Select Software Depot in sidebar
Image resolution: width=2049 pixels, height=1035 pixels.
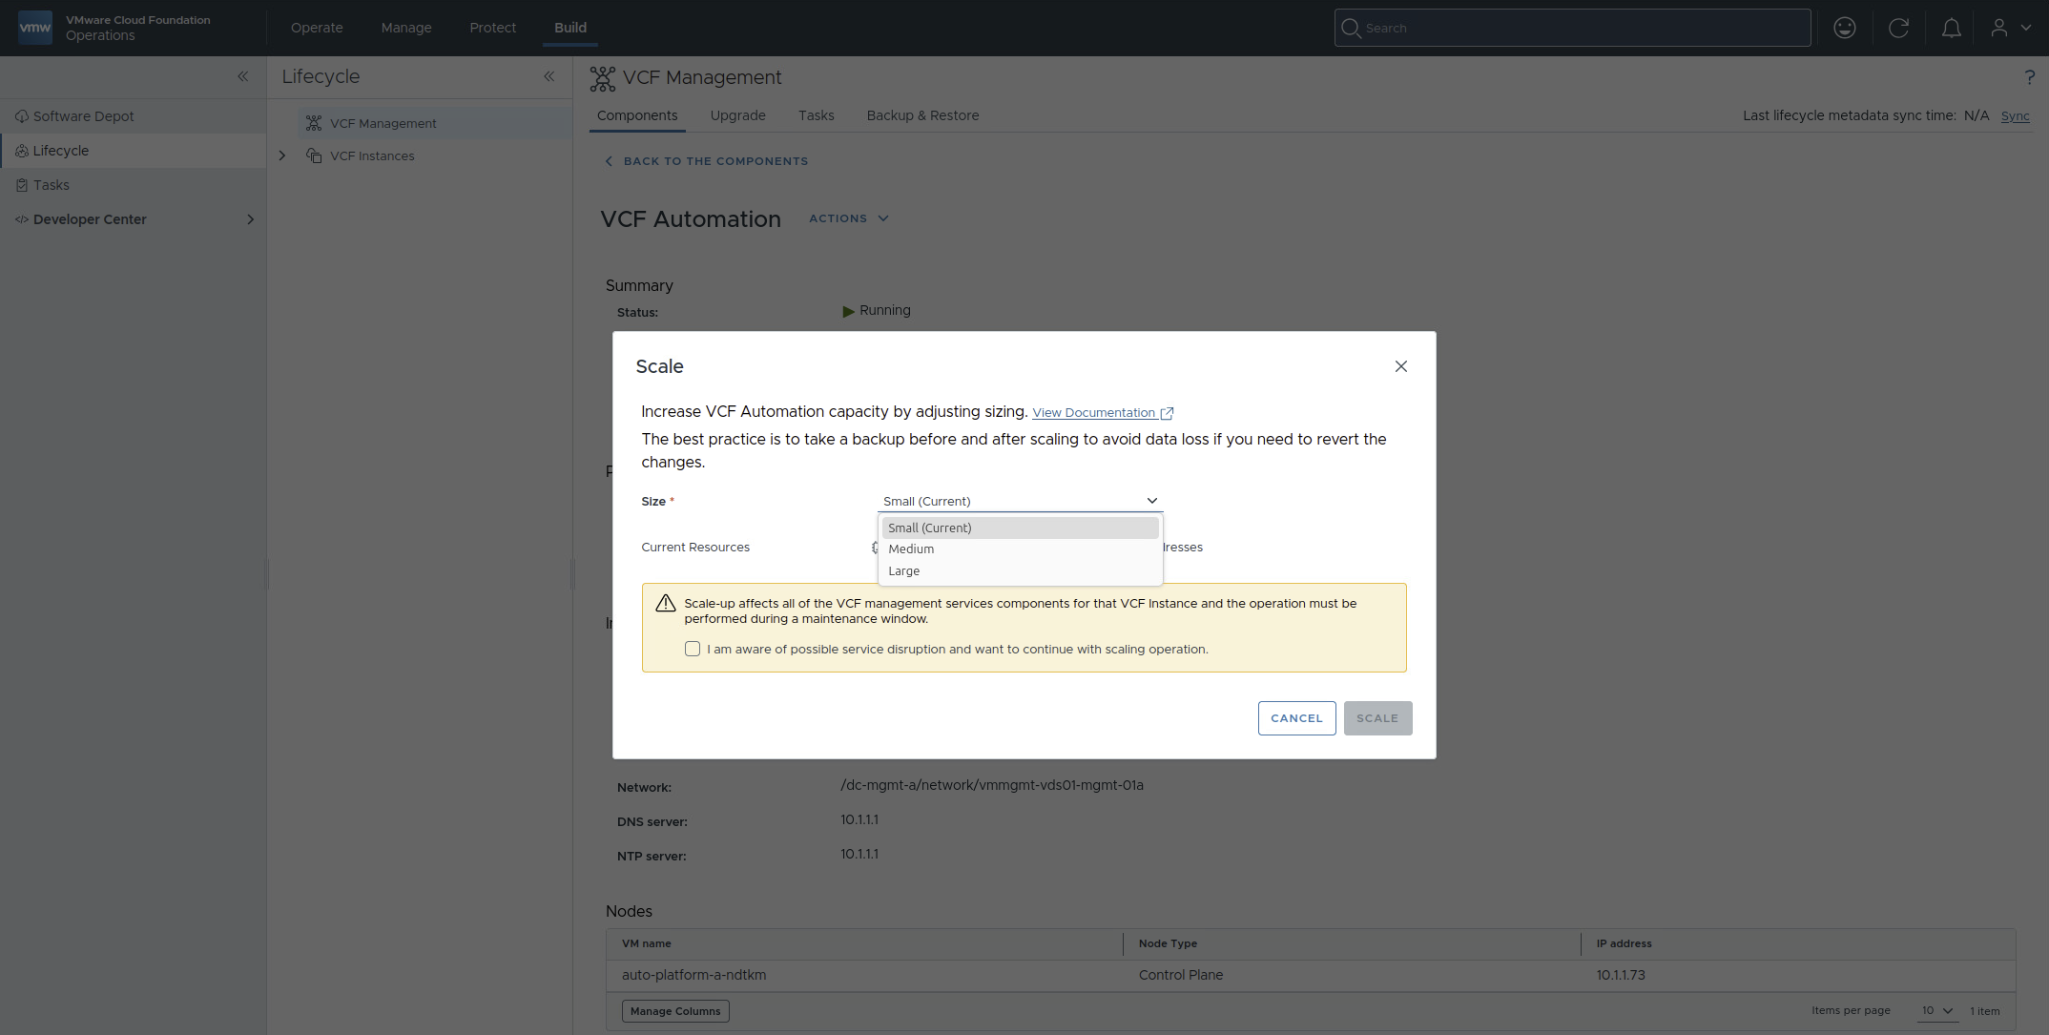134,116
